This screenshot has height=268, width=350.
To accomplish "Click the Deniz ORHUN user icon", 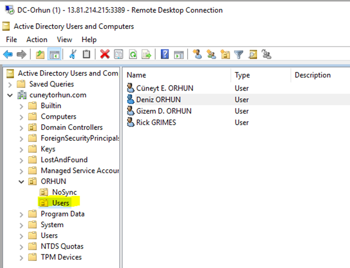I will click(131, 99).
